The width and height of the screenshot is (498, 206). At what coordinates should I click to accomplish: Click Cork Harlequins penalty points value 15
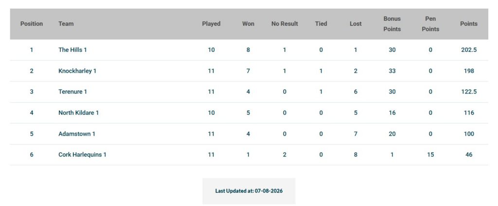[x=430, y=155]
